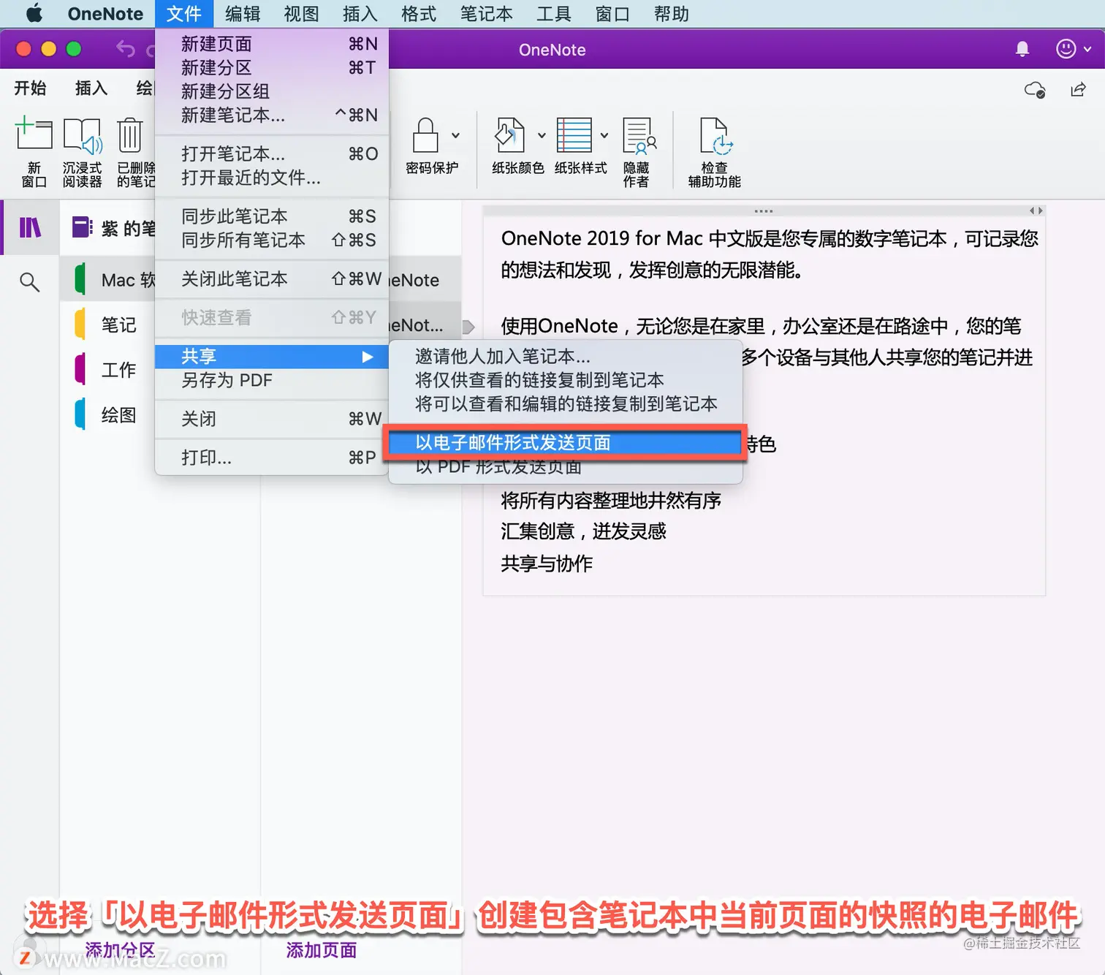This screenshot has height=975, width=1105.
Task: Click the note container dotted handle
Action: 764,211
